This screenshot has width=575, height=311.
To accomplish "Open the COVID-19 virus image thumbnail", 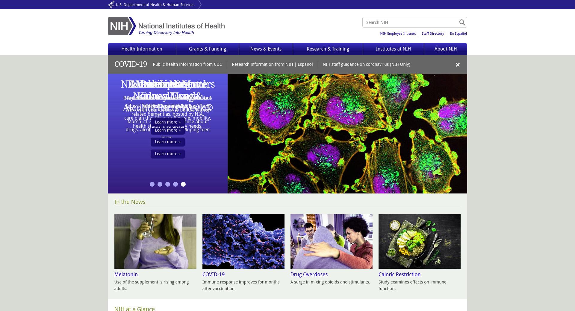I will pyautogui.click(x=243, y=241).
